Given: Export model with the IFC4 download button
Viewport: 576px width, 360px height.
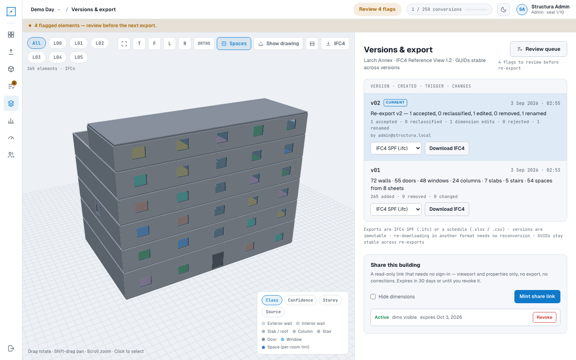Looking at the screenshot, I should pyautogui.click(x=335, y=44).
